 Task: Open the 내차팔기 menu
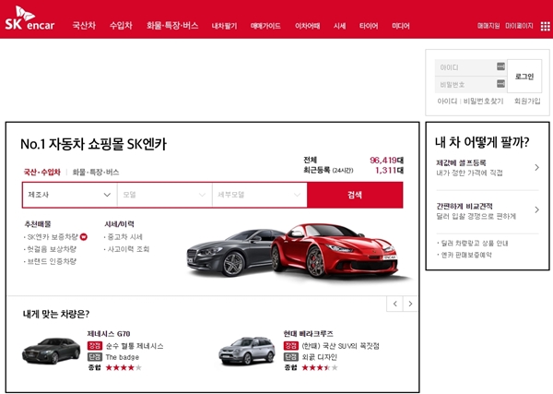tap(224, 26)
